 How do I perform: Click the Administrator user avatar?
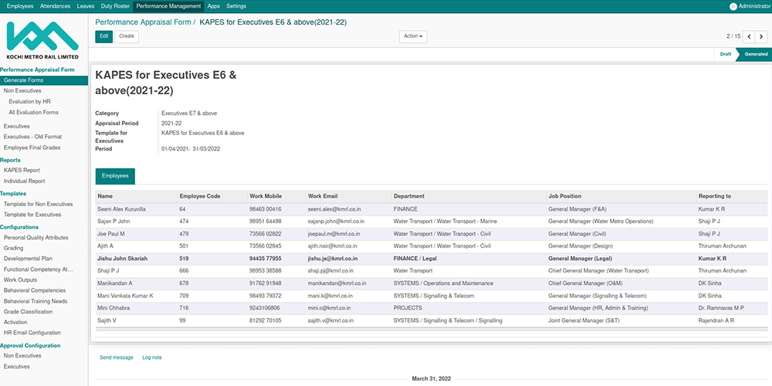(x=733, y=6)
